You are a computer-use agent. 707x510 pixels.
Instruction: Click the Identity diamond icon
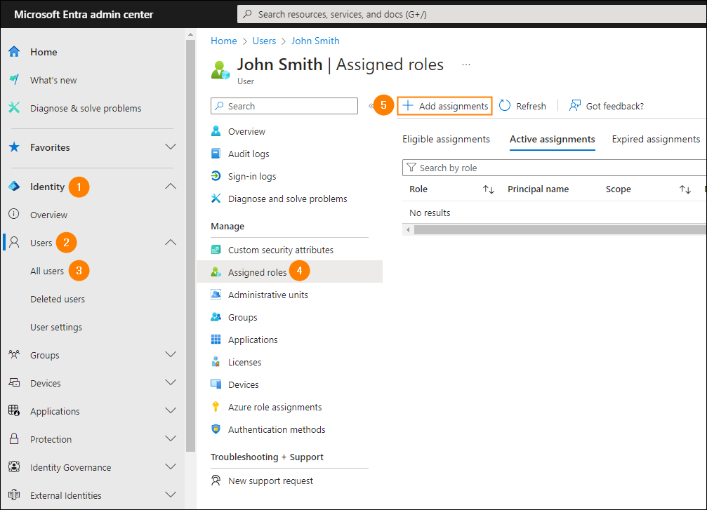pyautogui.click(x=14, y=186)
